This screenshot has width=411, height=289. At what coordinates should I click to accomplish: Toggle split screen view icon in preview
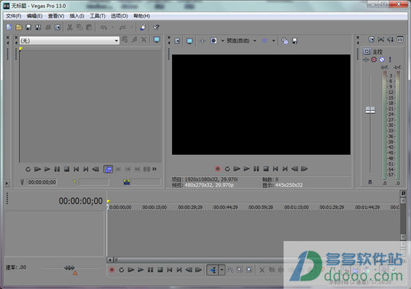point(214,41)
